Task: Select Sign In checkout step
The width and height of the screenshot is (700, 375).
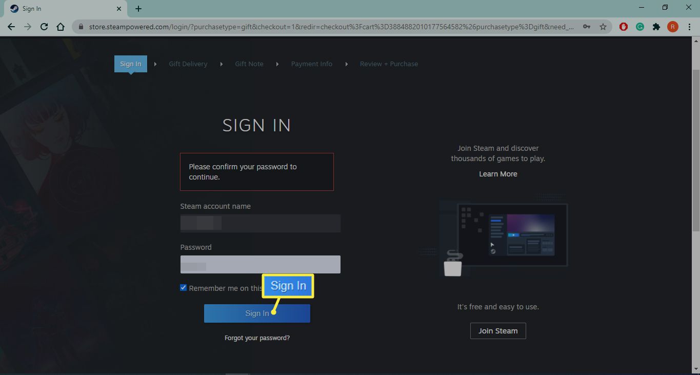Action: (131, 64)
